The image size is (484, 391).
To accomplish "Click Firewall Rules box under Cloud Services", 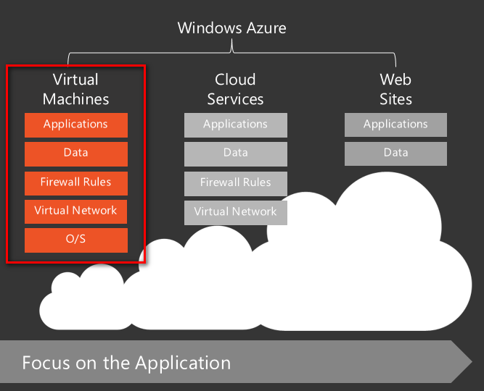I will pyautogui.click(x=236, y=183).
